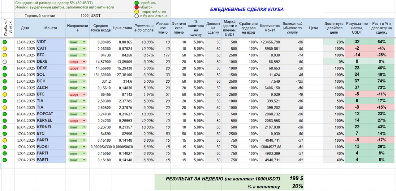Click the green profit status circle for VIDT
Image resolution: width=396 pixels, height=191 pixels.
point(5,42)
